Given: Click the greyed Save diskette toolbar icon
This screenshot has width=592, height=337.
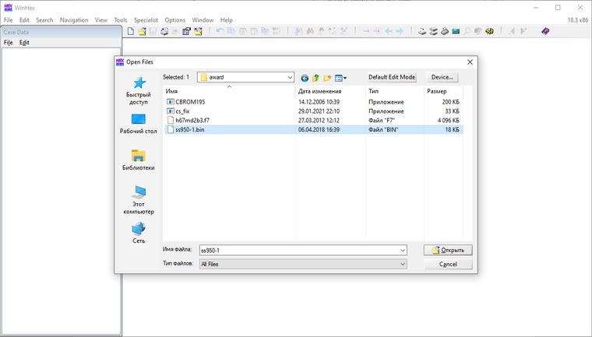Looking at the screenshot, I should point(153,31).
